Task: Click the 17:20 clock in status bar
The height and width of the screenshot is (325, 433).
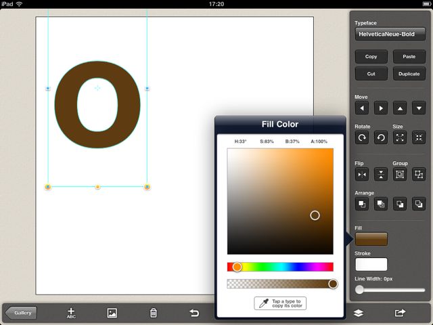Action: 216,4
